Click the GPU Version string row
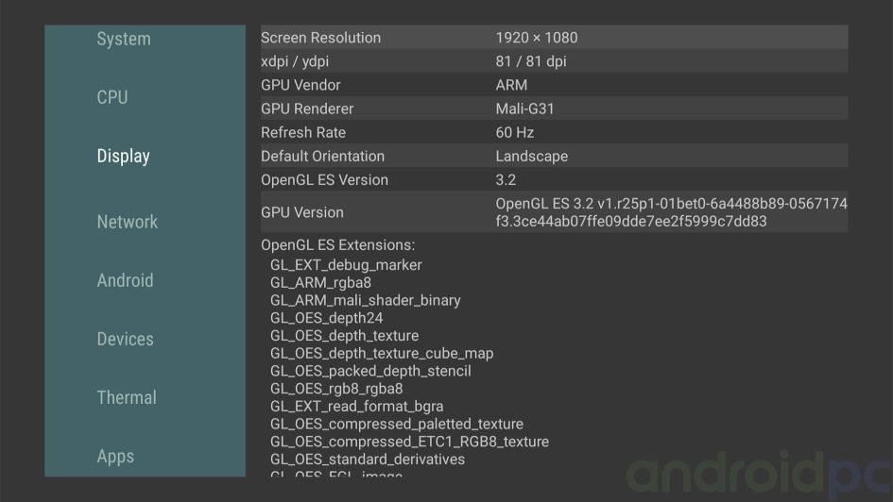This screenshot has width=893, height=502. click(x=553, y=212)
